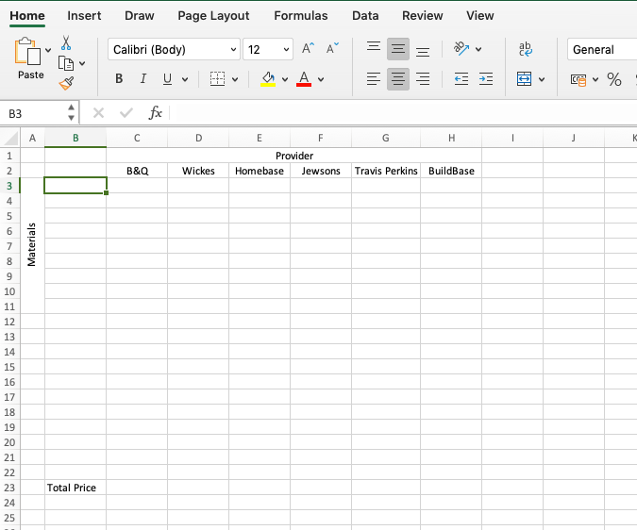The width and height of the screenshot is (637, 530).
Task: Decrease indent
Action: pyautogui.click(x=461, y=78)
